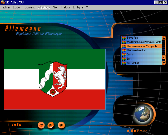Select Mecklenmbourg-Poméranie-Anté. in the list
Screen dimensions: 168x135
pos(141,42)
